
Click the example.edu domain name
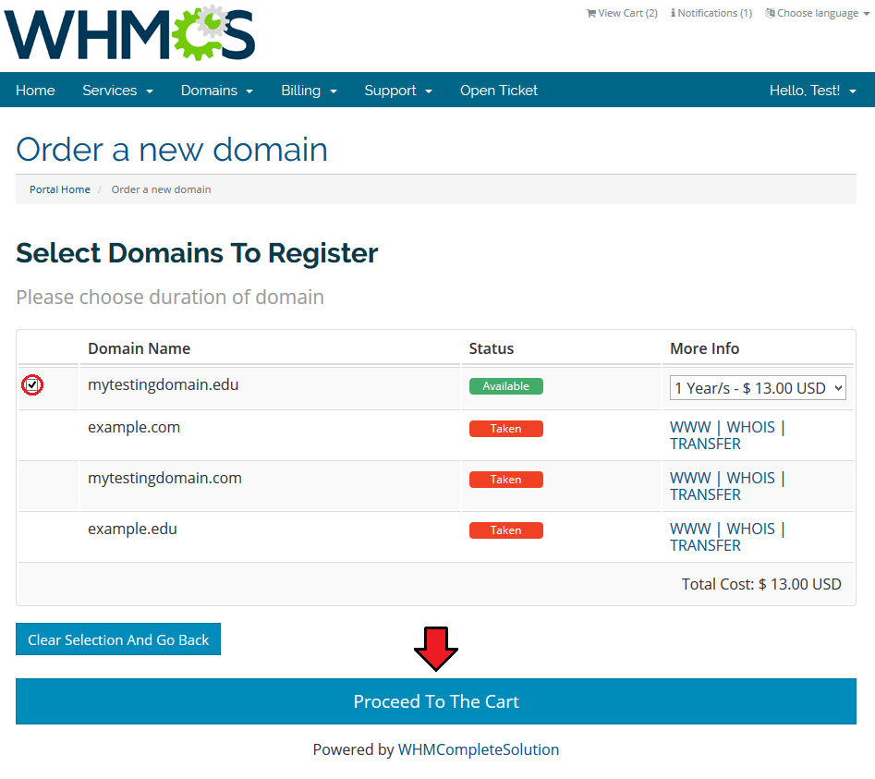[132, 529]
